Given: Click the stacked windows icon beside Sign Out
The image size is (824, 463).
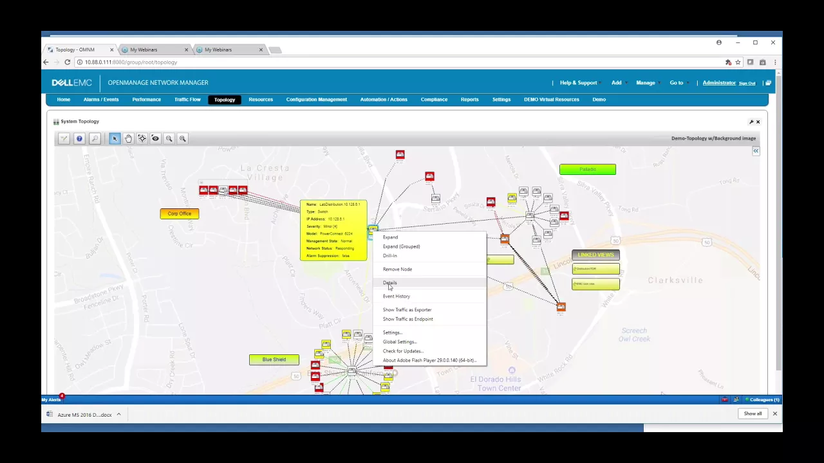Looking at the screenshot, I should tap(768, 83).
